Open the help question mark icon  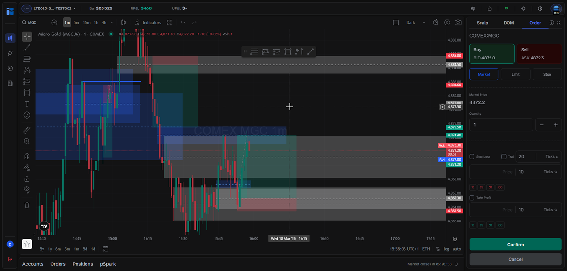click(x=540, y=8)
